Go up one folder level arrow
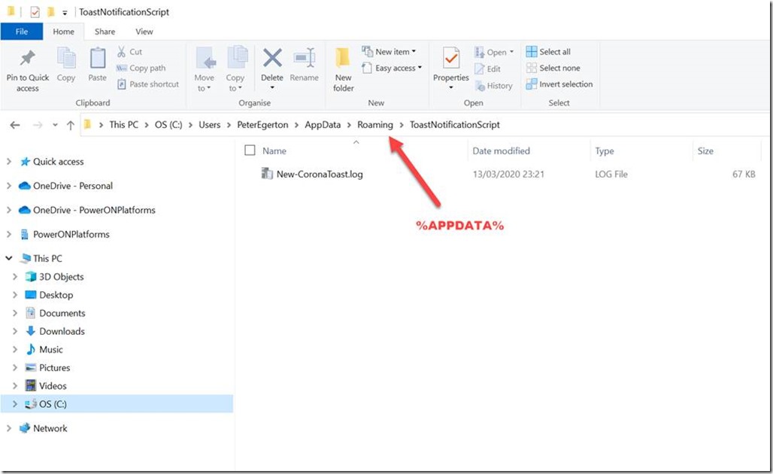The width and height of the screenshot is (773, 474). [x=71, y=125]
